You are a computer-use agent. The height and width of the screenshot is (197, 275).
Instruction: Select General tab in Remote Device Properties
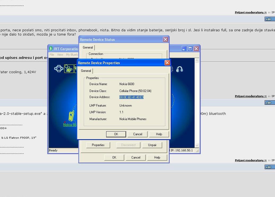[x=86, y=71]
